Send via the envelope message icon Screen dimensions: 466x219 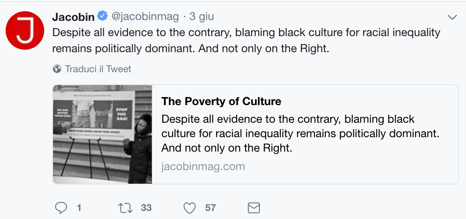click(x=253, y=208)
